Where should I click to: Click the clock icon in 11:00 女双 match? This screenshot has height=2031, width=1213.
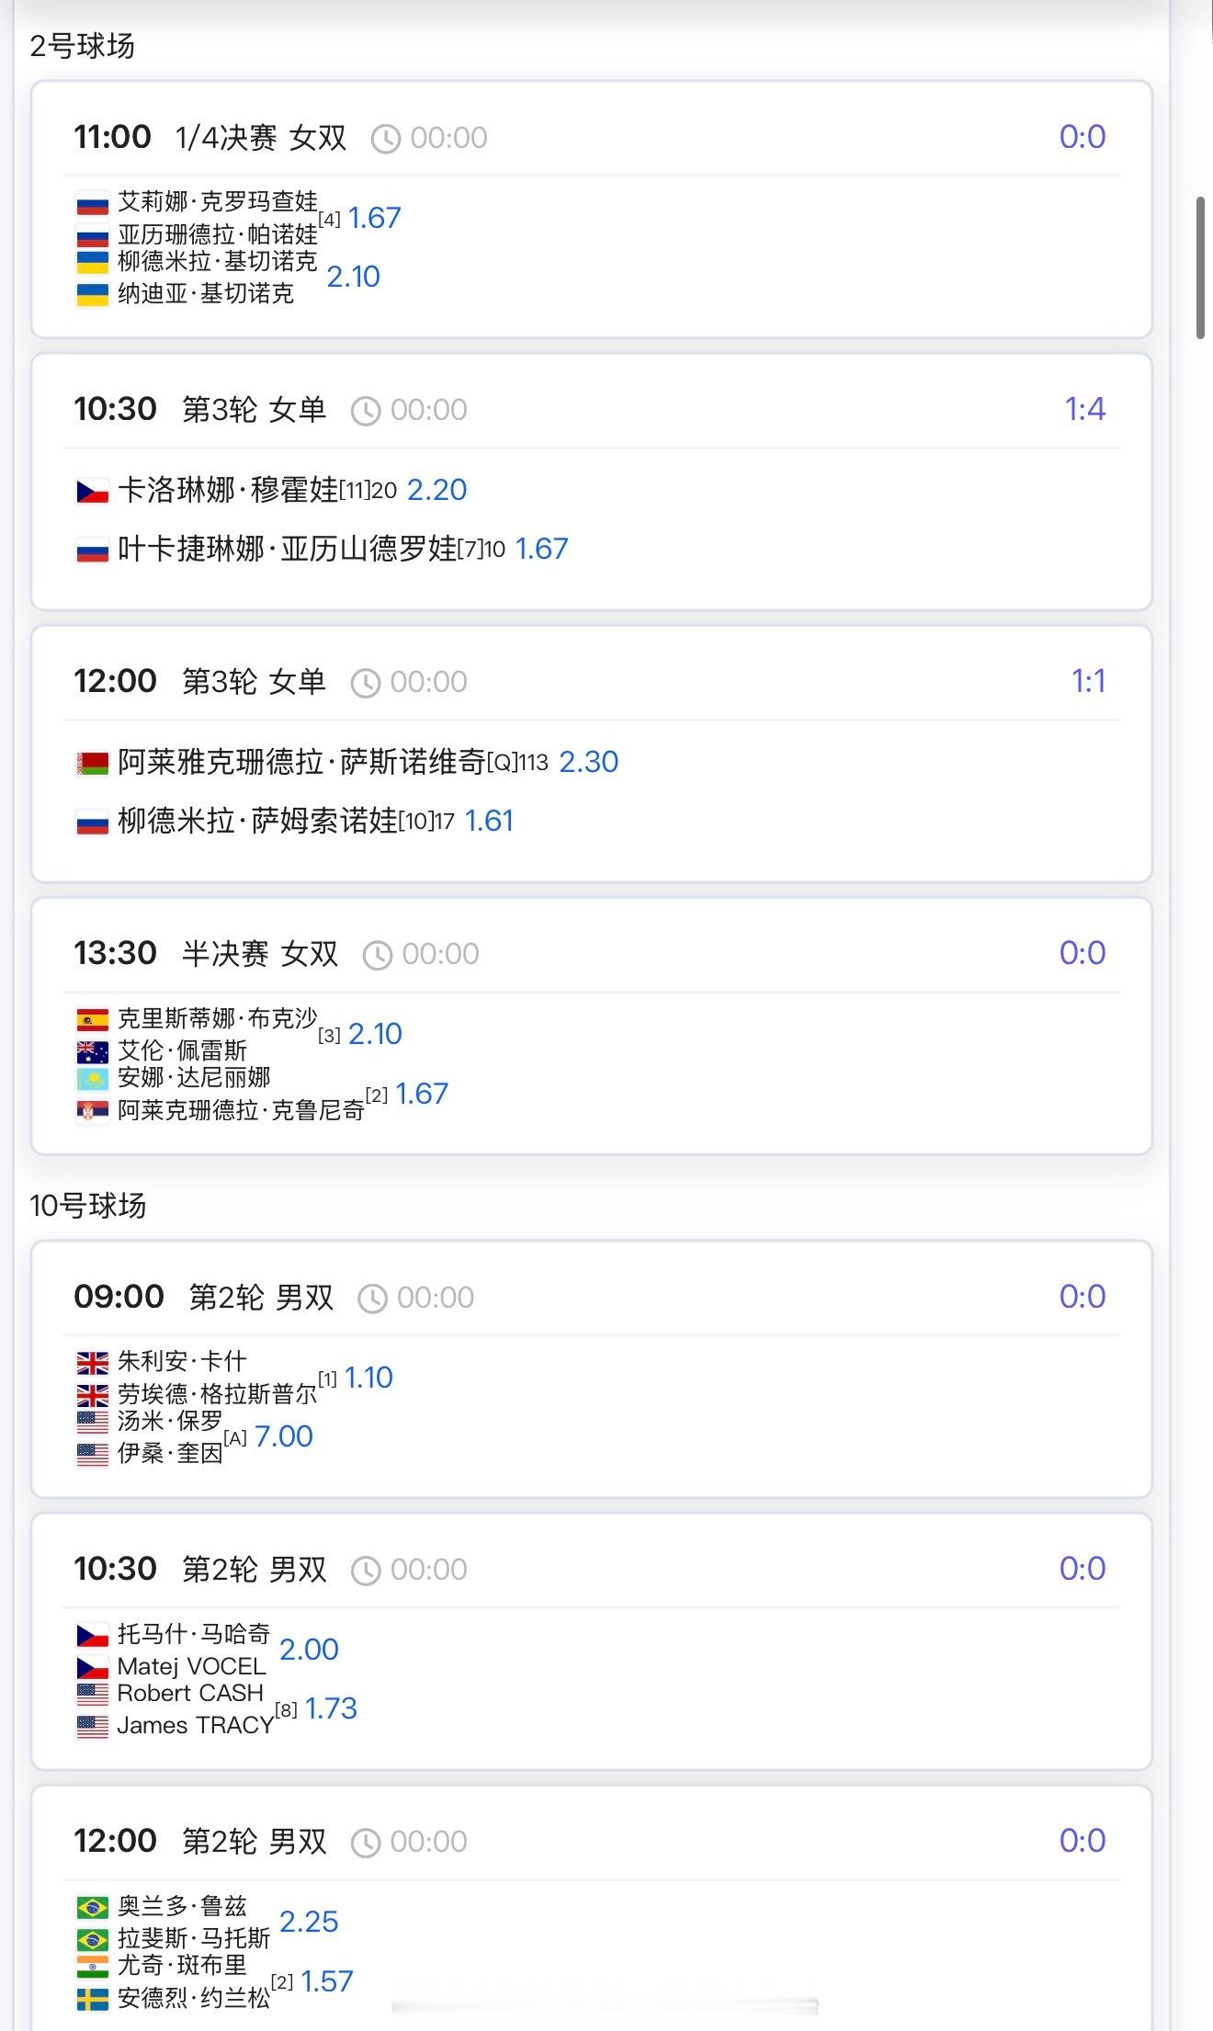tap(385, 139)
